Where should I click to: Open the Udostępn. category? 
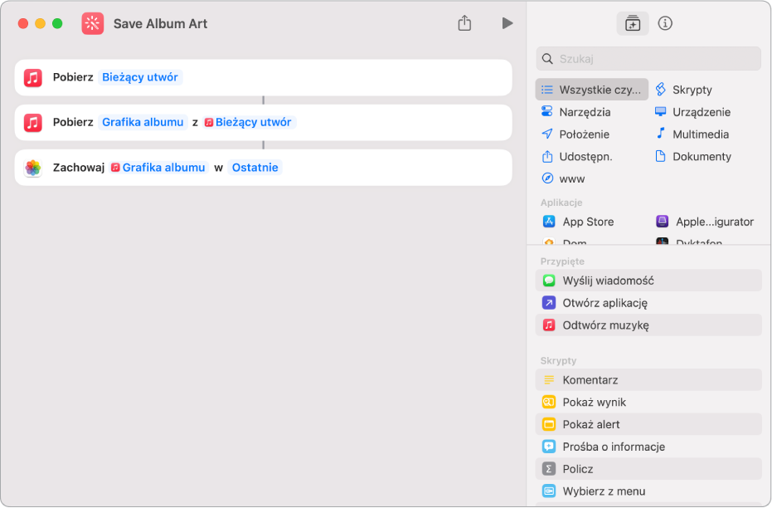(585, 157)
